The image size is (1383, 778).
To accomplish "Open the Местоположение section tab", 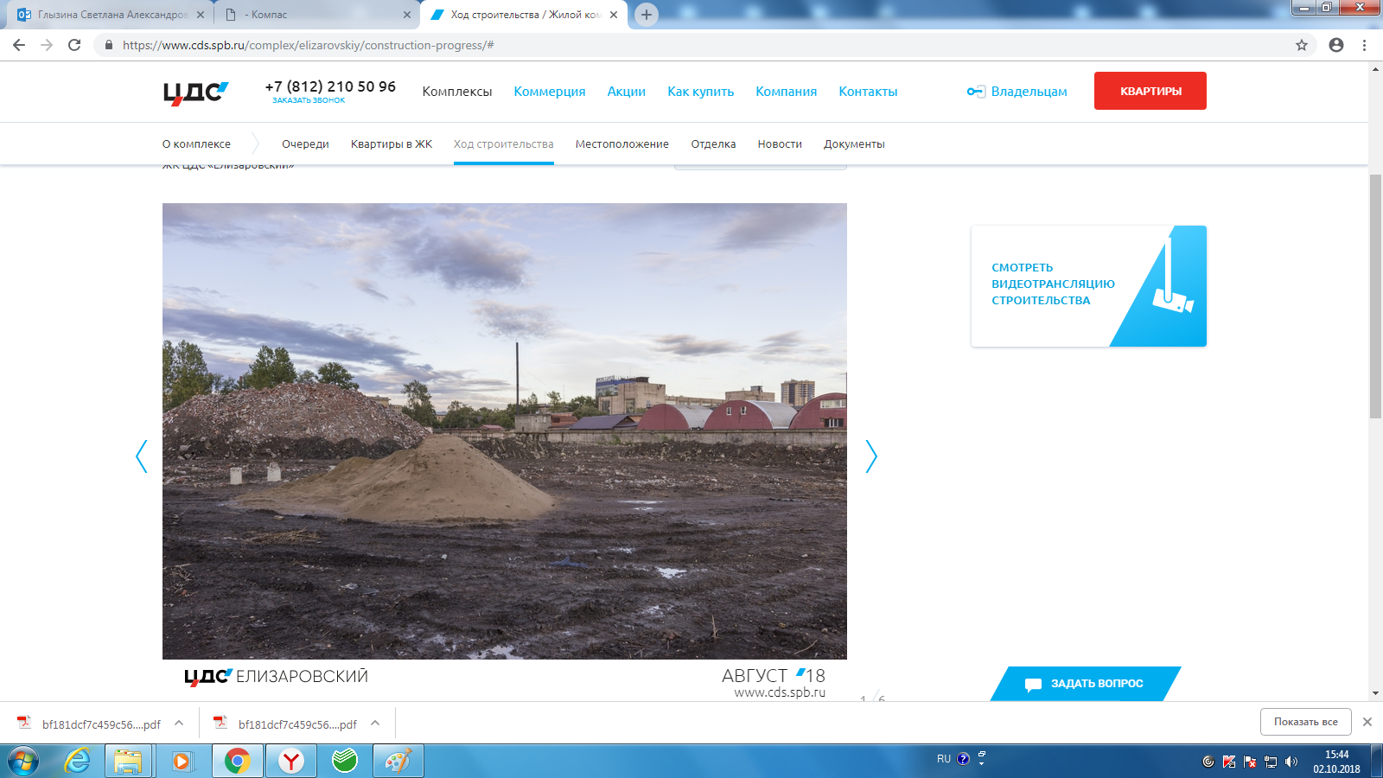I will click(622, 144).
